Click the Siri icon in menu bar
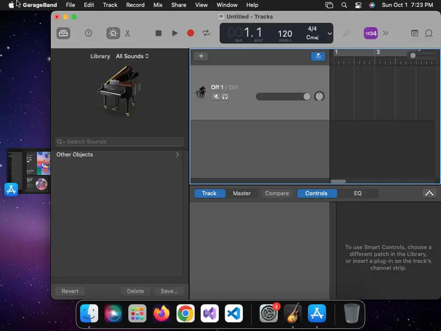Viewport: 441px width, 331px height. [x=372, y=5]
